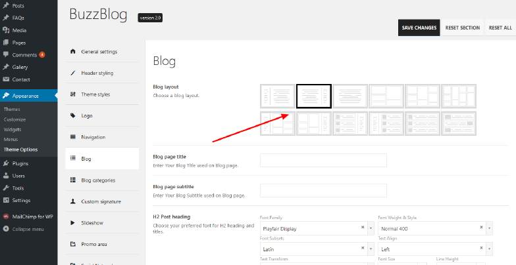Viewport: 516px width, 265px height.
Task: Click the General settings home icon
Action: coord(73,51)
